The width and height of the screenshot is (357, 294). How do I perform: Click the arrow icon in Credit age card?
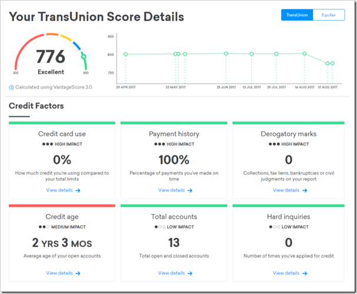78,273
